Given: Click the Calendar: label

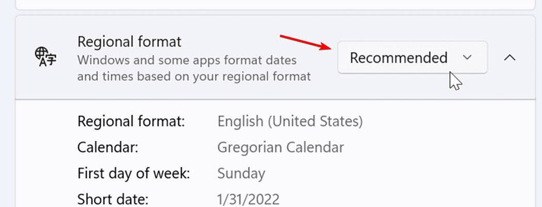Looking at the screenshot, I should (107, 147).
